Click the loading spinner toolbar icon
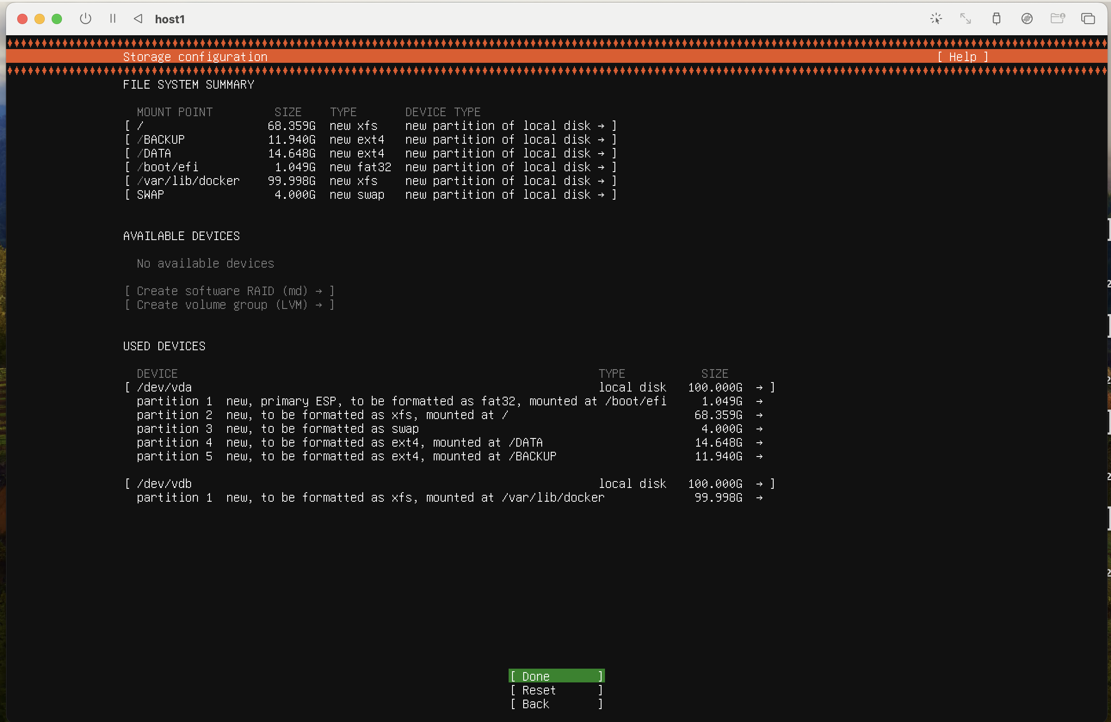Image resolution: width=1111 pixels, height=722 pixels. pyautogui.click(x=936, y=19)
